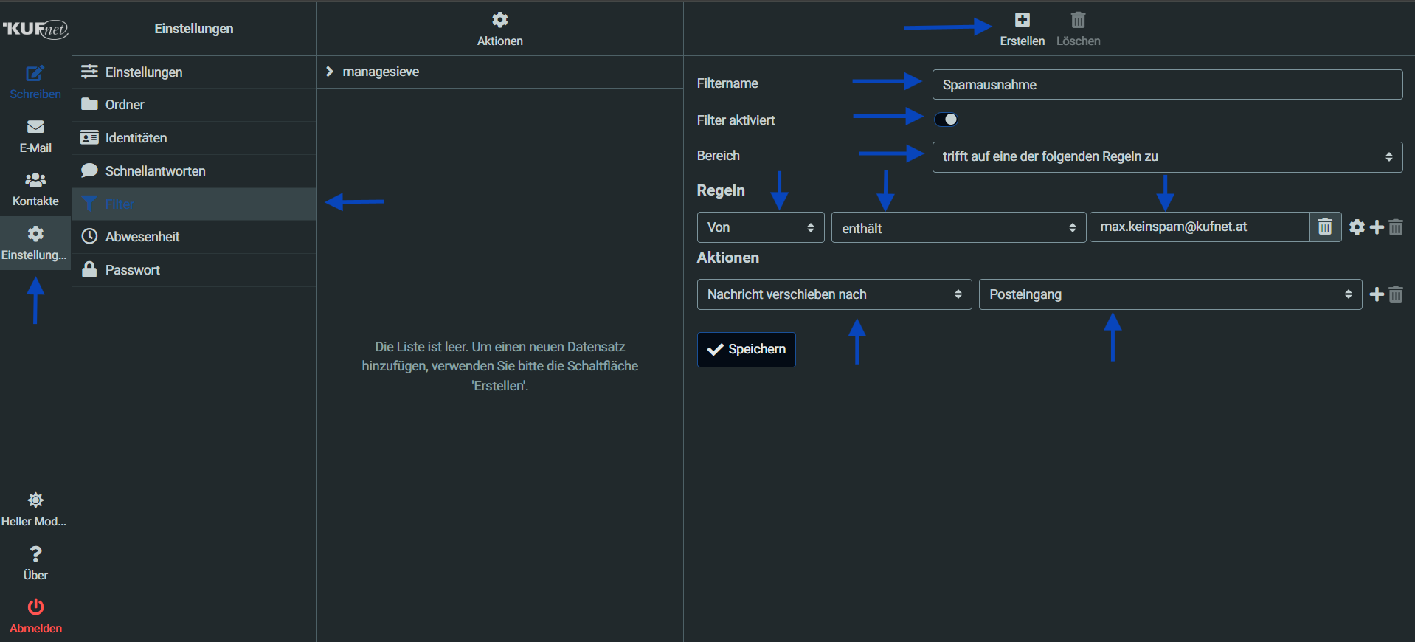Click the Speichern button
This screenshot has height=642, width=1415.
click(746, 350)
